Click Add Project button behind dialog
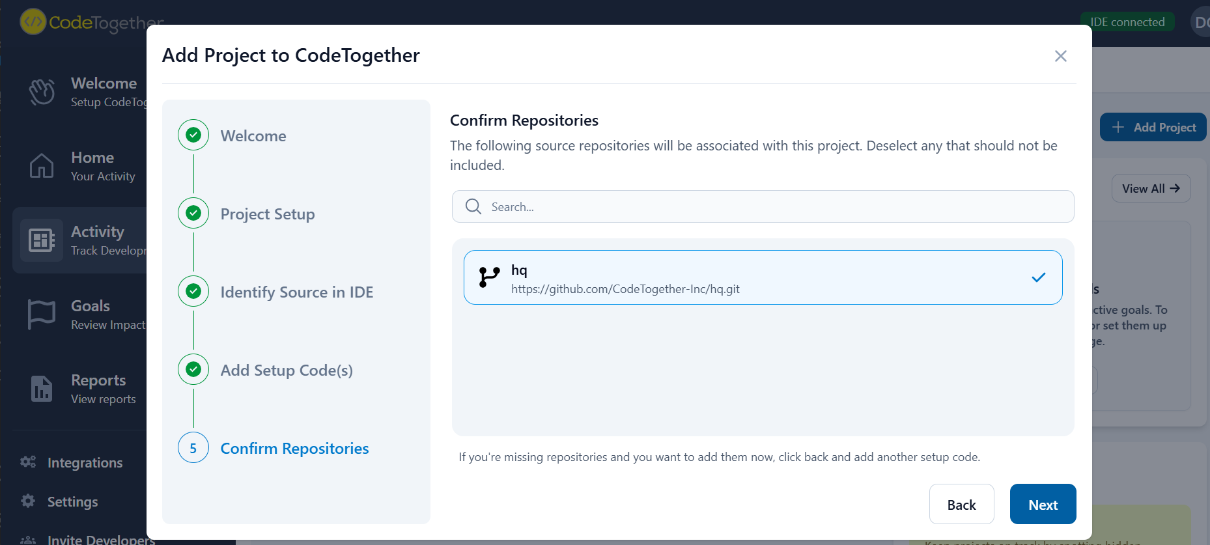Viewport: 1210px width, 545px height. [x=1153, y=127]
